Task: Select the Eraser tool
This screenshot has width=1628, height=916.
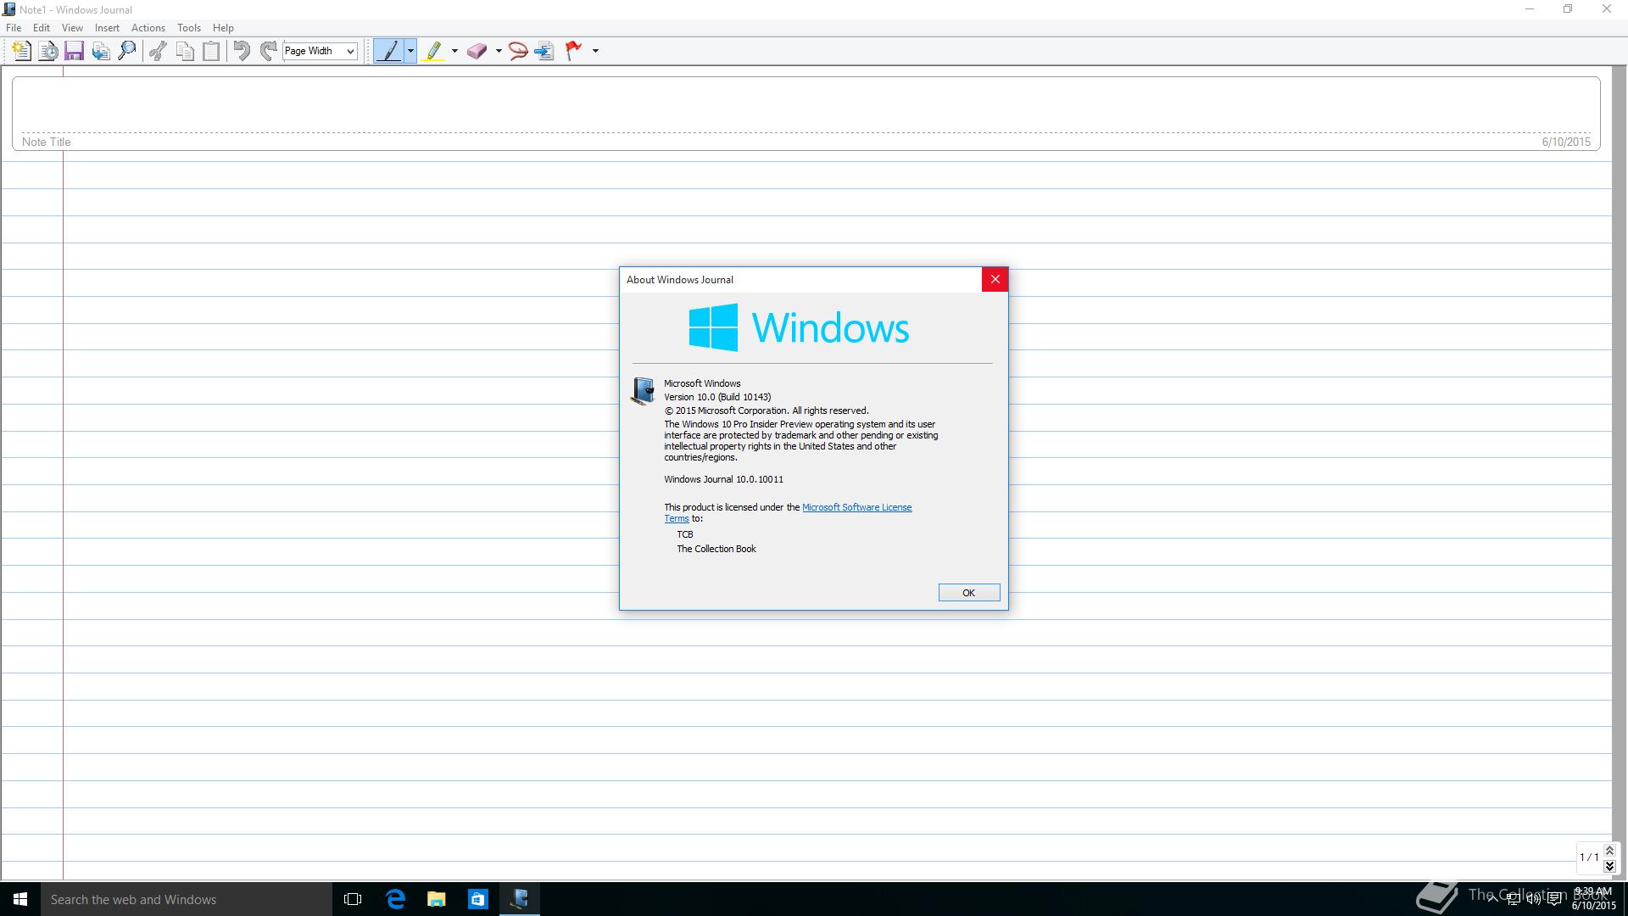Action: (x=477, y=51)
